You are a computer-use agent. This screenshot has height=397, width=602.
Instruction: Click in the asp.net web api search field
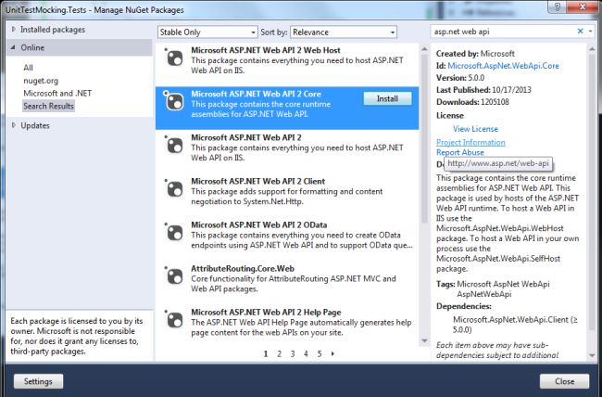coord(503,32)
